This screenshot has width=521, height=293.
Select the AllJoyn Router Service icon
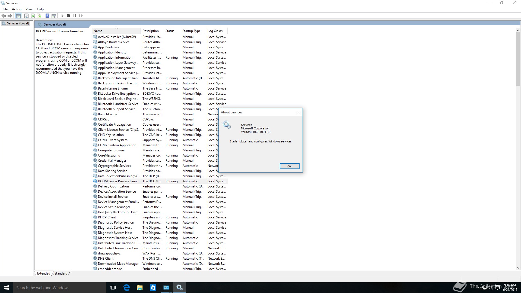click(95, 42)
